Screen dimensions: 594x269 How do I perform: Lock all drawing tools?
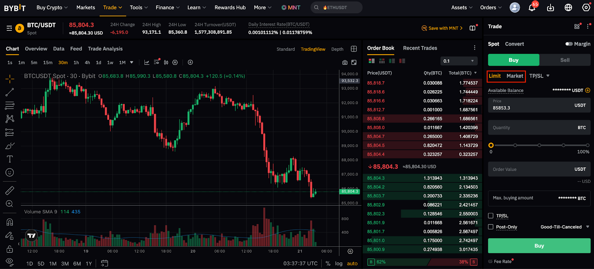(10, 249)
